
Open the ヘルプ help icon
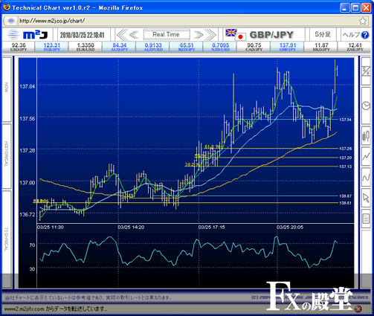pos(365,35)
